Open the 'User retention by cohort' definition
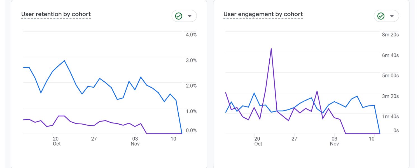The width and height of the screenshot is (420, 168). (55, 14)
